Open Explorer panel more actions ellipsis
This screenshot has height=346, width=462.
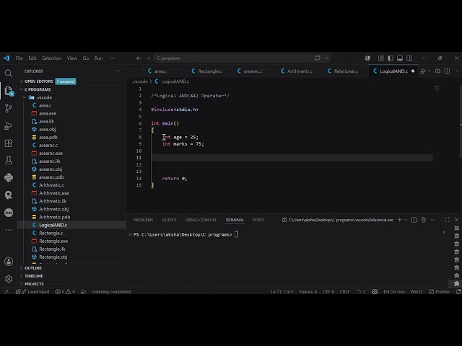[x=118, y=71]
